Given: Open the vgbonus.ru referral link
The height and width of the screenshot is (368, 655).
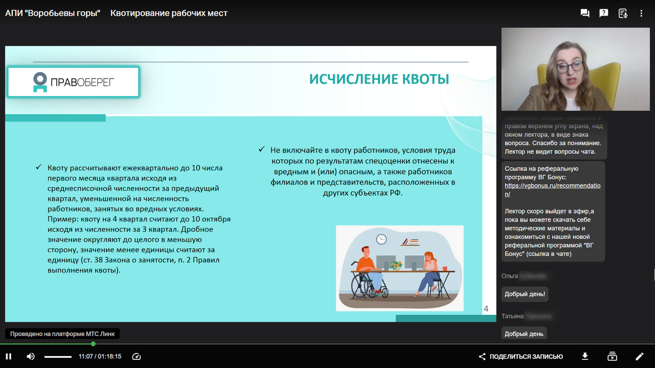Looking at the screenshot, I should 552,186.
